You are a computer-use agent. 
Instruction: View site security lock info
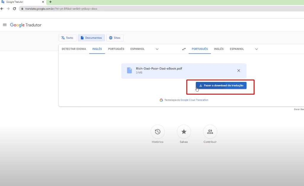click(x=22, y=9)
